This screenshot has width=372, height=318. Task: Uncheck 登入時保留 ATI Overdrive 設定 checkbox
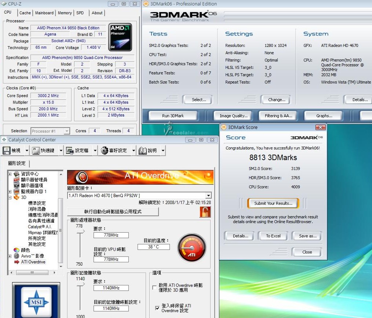(157, 308)
